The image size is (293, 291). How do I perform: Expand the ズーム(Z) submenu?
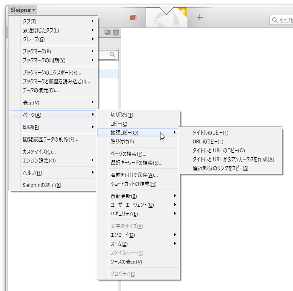138,244
